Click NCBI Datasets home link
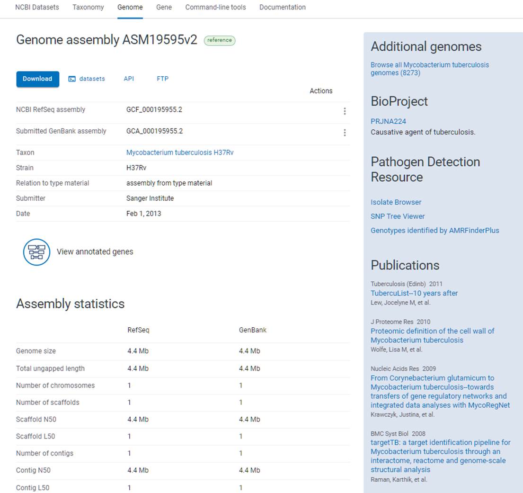This screenshot has height=493, width=523. [x=37, y=8]
